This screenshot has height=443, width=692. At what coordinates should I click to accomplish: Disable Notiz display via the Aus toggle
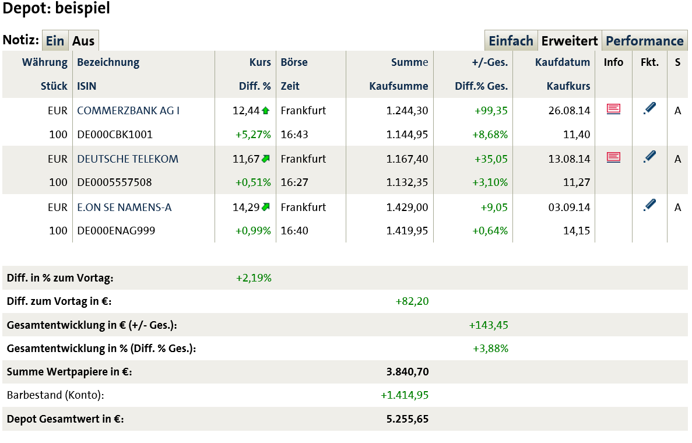pyautogui.click(x=83, y=40)
